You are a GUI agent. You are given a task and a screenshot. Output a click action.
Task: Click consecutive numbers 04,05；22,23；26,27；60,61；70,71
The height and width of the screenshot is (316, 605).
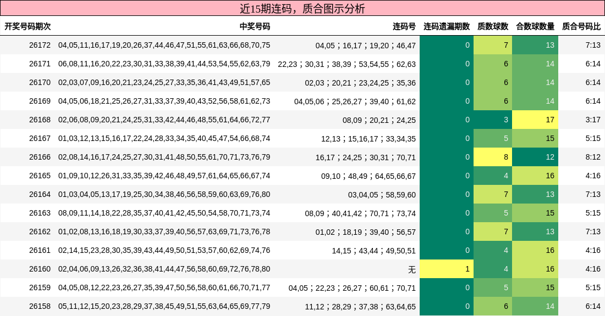pyautogui.click(x=352, y=288)
